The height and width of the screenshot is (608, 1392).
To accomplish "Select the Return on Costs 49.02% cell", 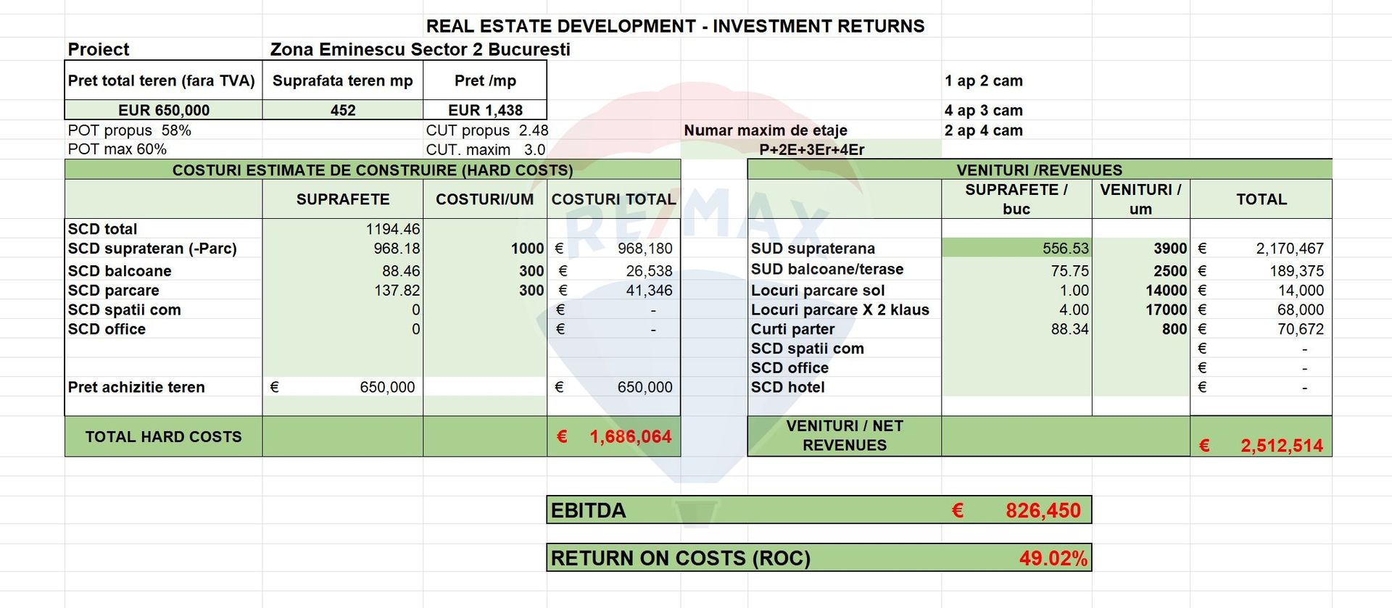I will coord(1052,558).
